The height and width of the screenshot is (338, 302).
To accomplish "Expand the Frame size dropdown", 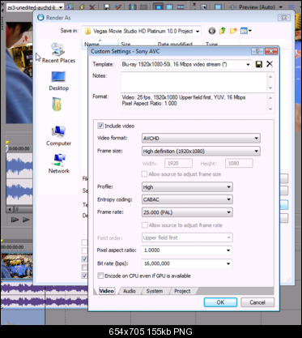I will point(201,151).
